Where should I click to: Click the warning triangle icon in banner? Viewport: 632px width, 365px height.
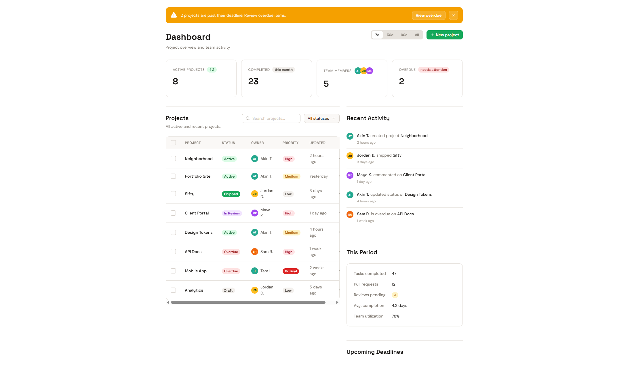(174, 15)
